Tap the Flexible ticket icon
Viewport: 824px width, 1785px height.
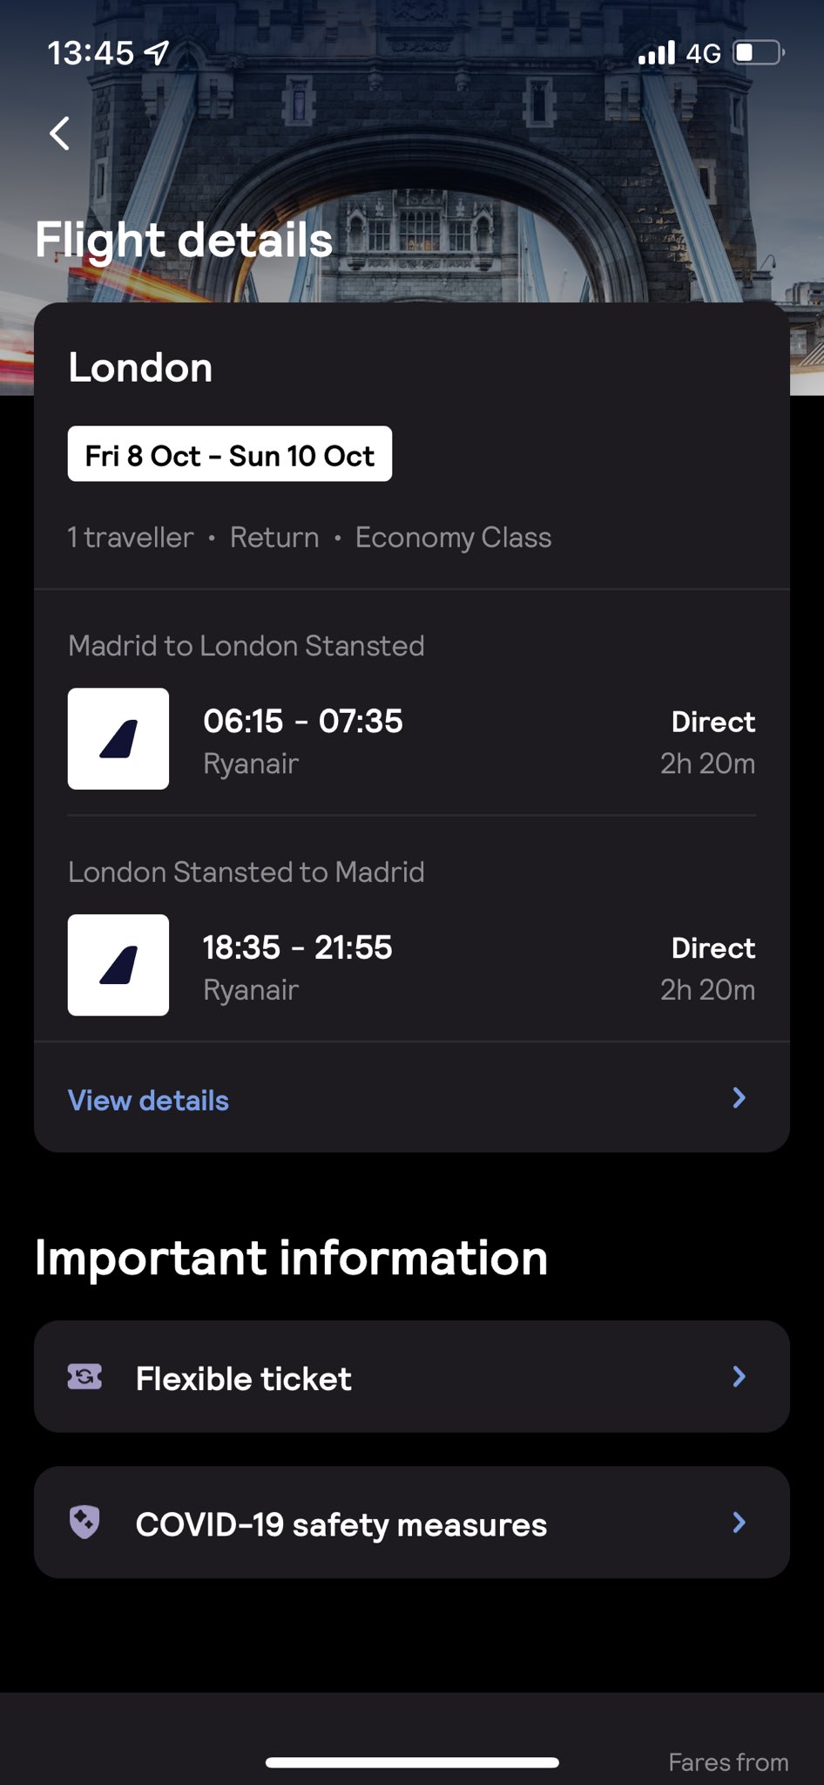[84, 1377]
